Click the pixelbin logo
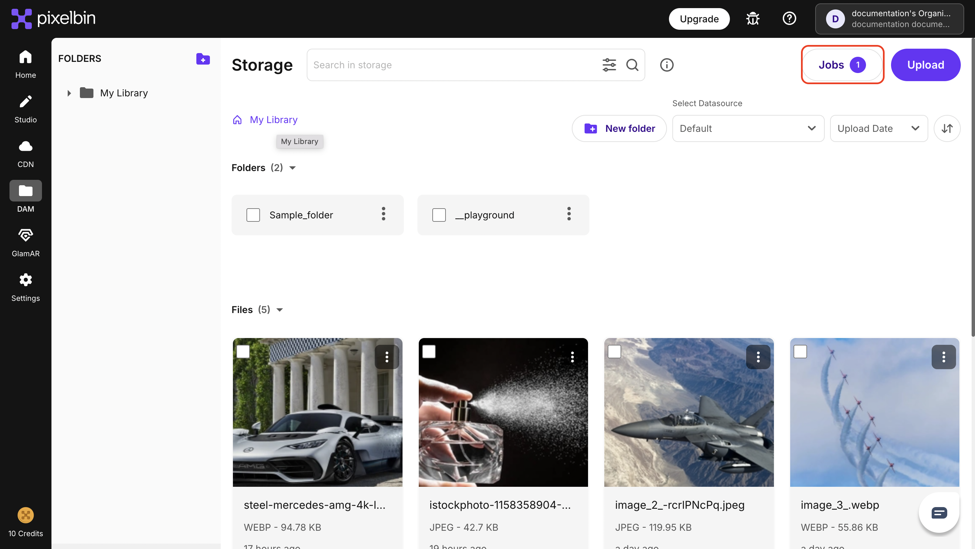This screenshot has height=549, width=975. coord(53,19)
